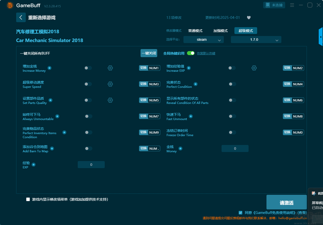Change the NUM1 hotkey for Increase Money
Screen dimensions: 323x225
(x=150, y=68)
